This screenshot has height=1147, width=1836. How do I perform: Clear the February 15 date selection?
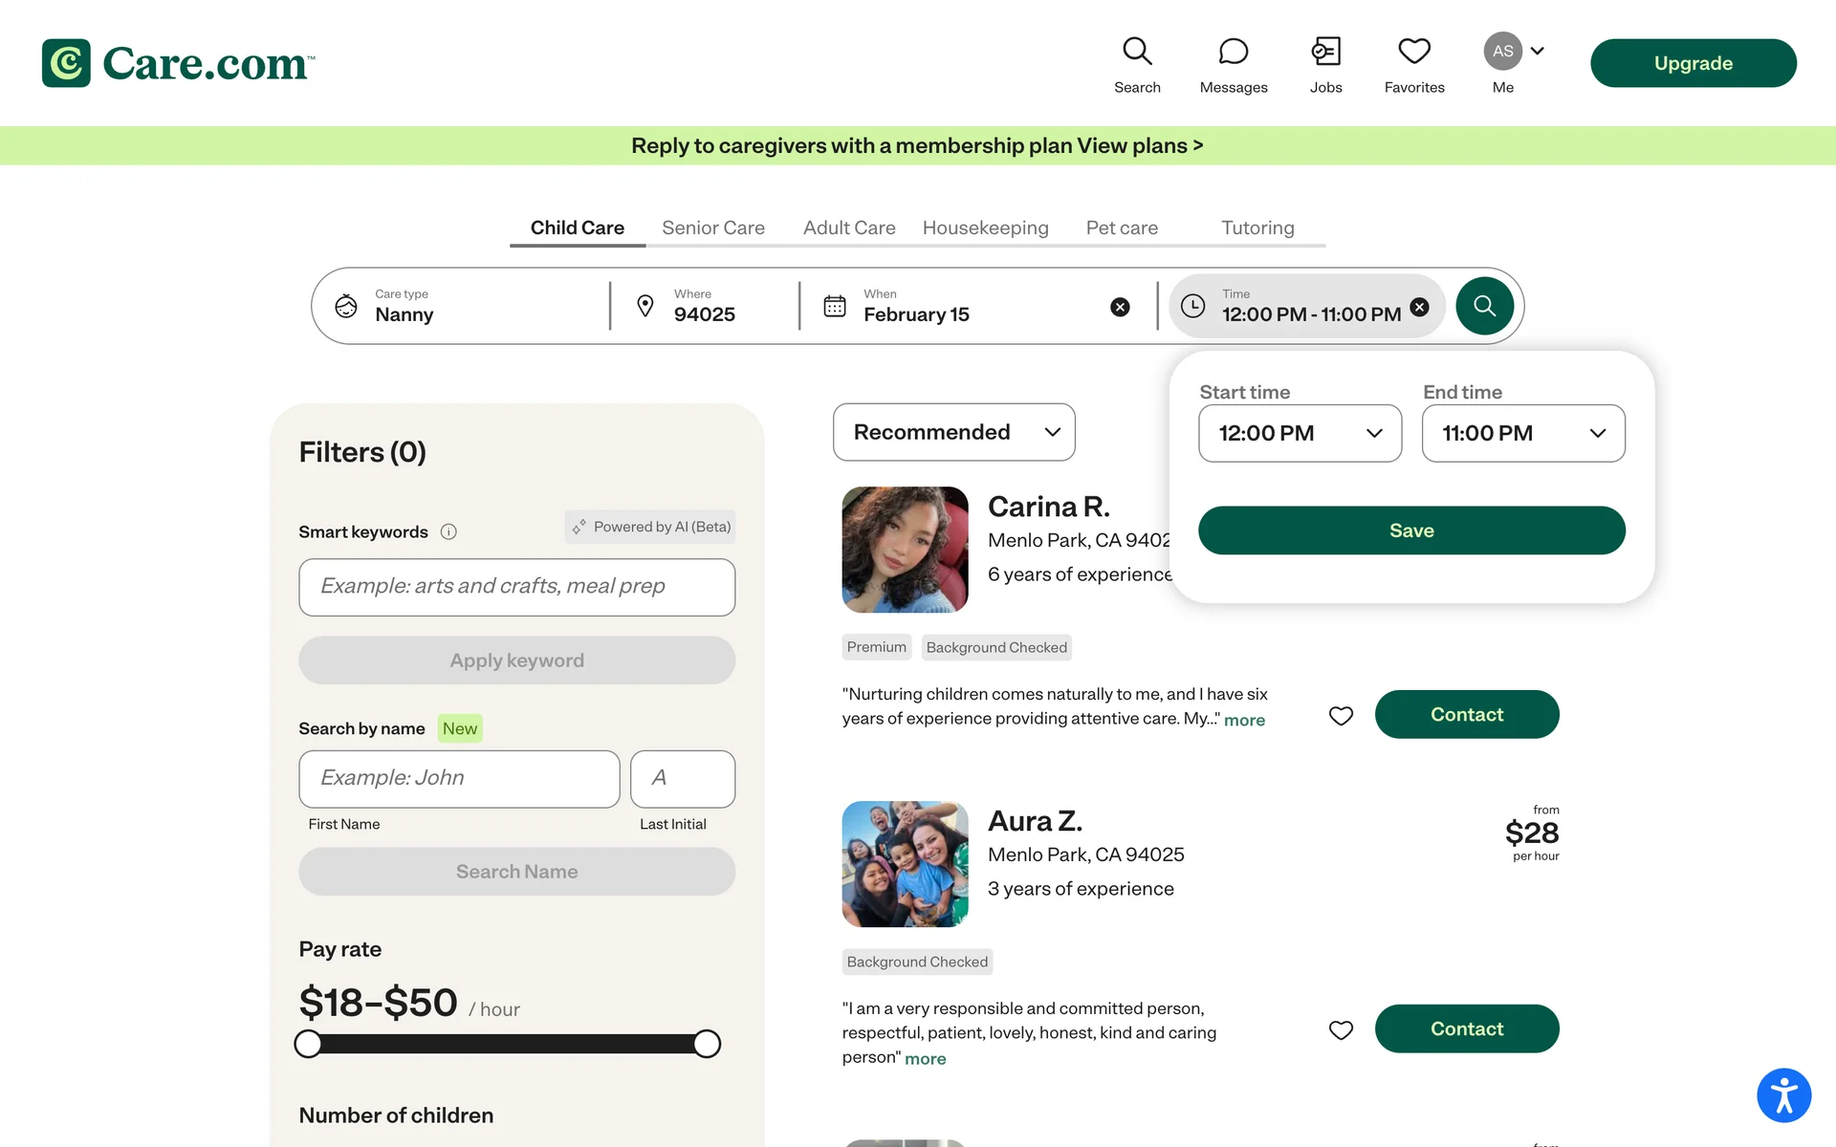pos(1120,307)
